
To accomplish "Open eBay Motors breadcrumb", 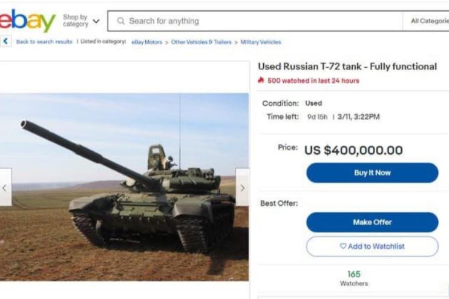I will click(x=146, y=42).
